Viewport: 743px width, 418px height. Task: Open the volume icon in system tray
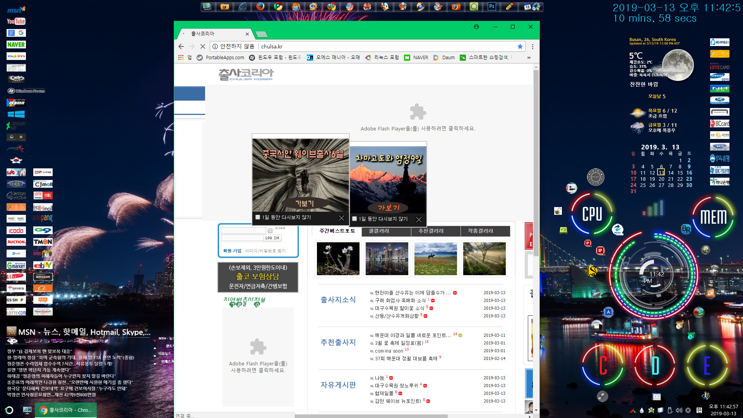pyautogui.click(x=679, y=410)
